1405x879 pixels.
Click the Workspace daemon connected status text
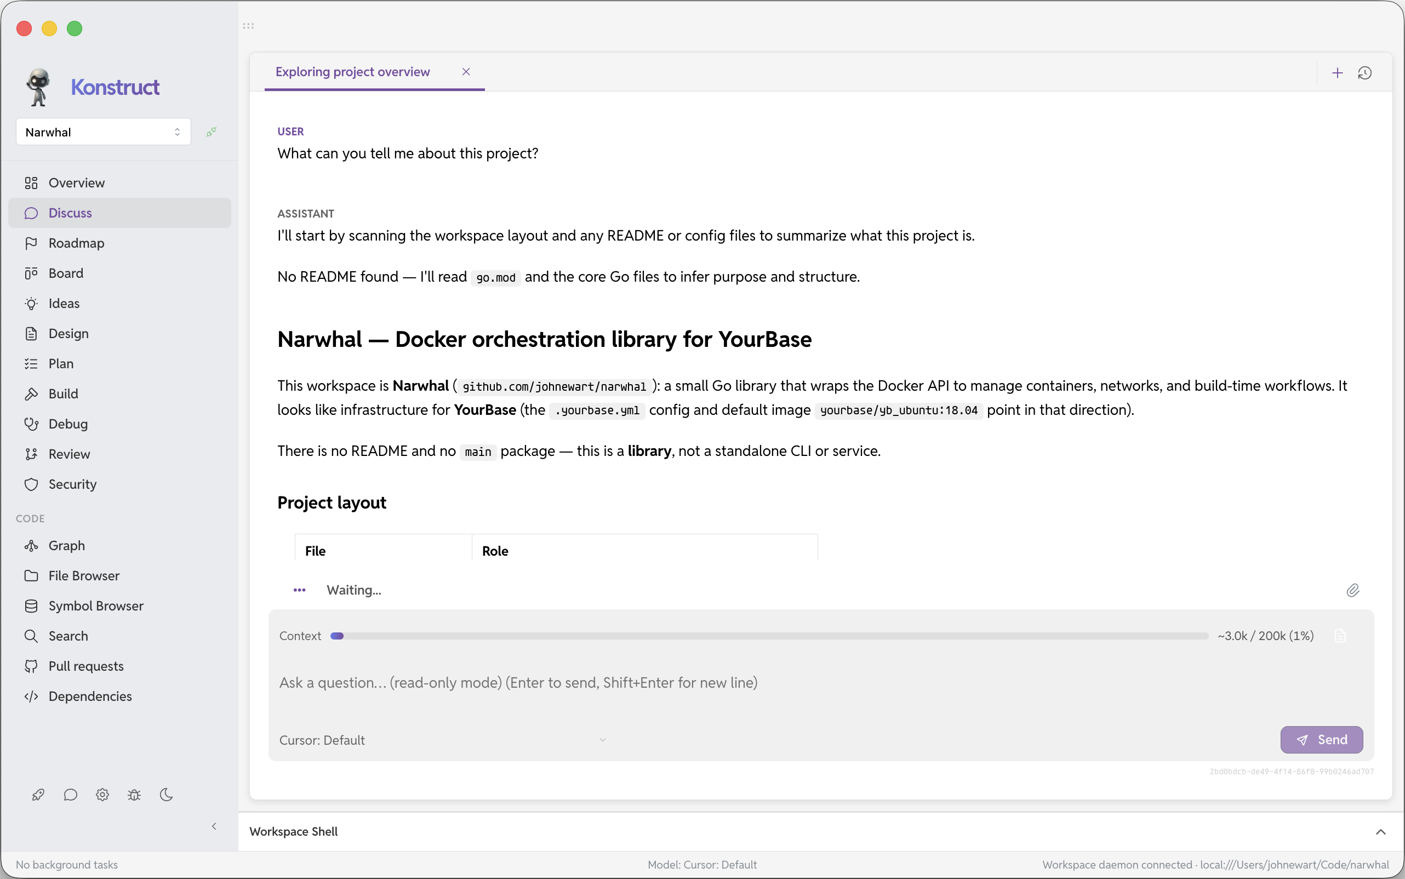1215,865
